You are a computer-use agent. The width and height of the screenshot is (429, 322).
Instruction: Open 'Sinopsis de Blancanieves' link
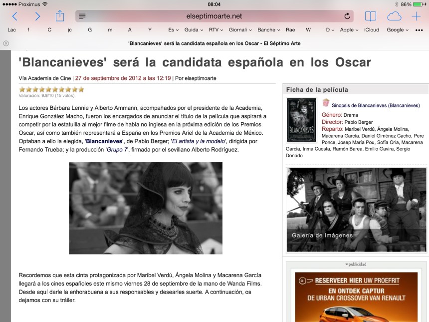376,105
